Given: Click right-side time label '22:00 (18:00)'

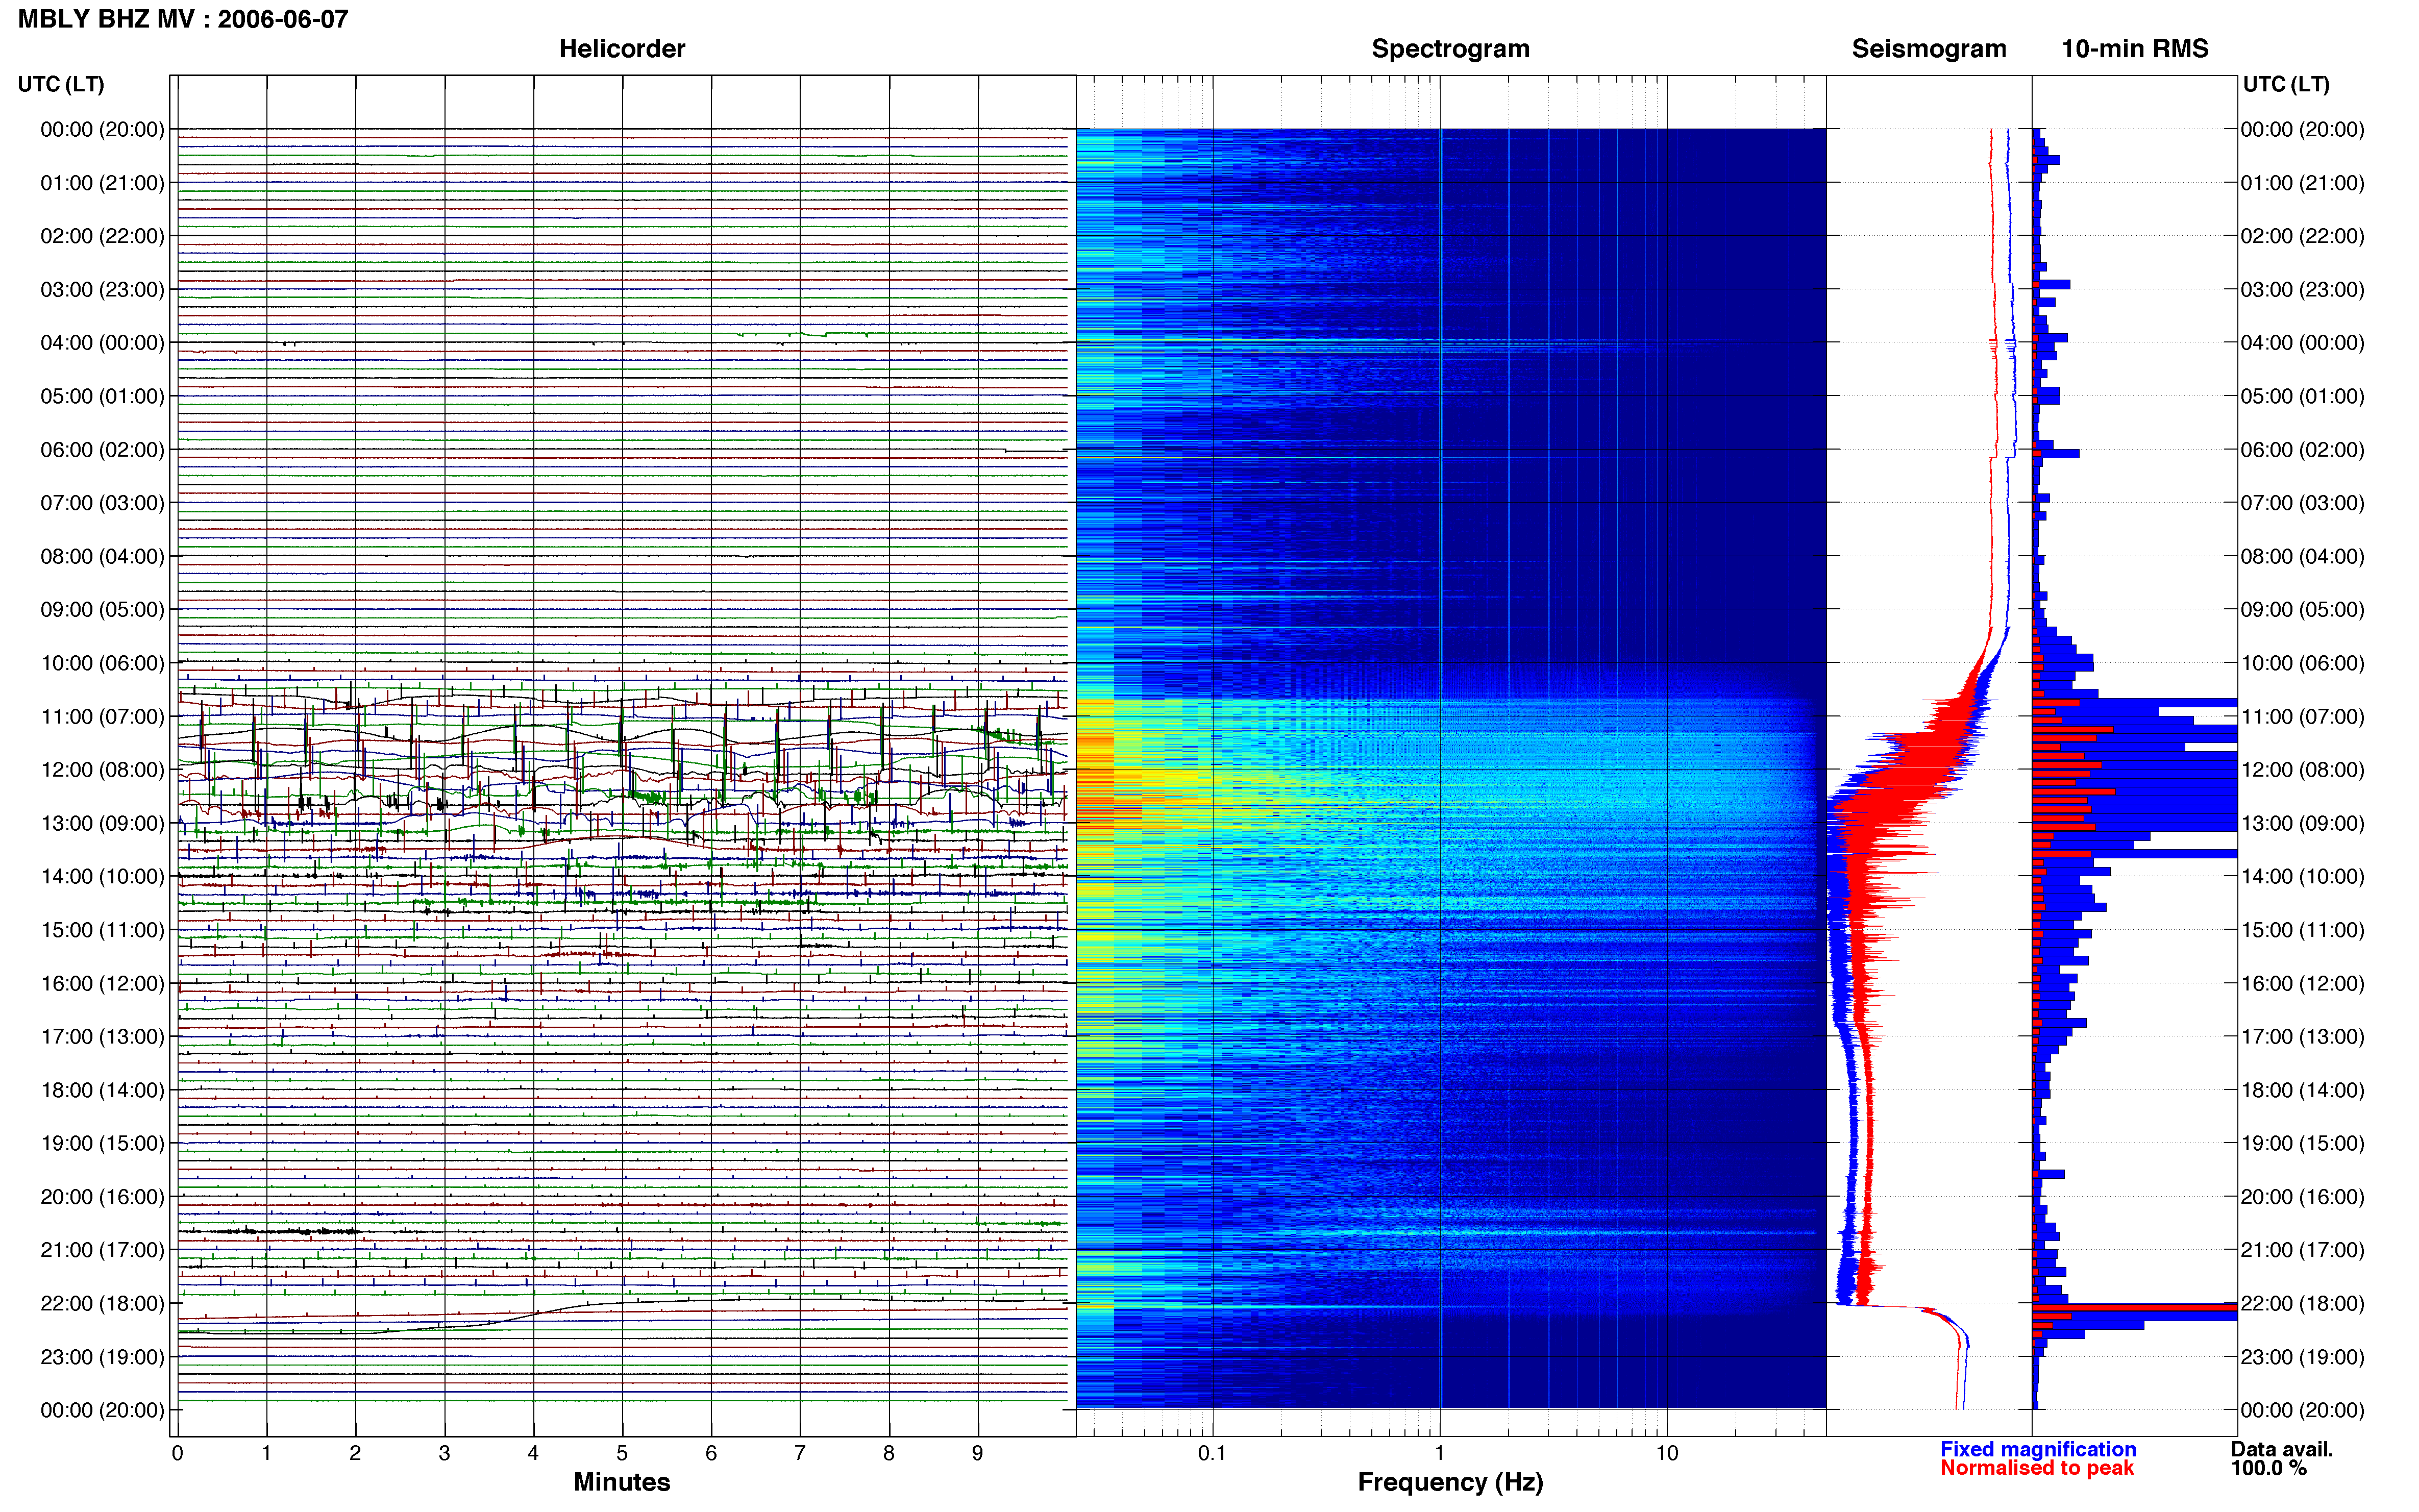Looking at the screenshot, I should [x=2302, y=1303].
